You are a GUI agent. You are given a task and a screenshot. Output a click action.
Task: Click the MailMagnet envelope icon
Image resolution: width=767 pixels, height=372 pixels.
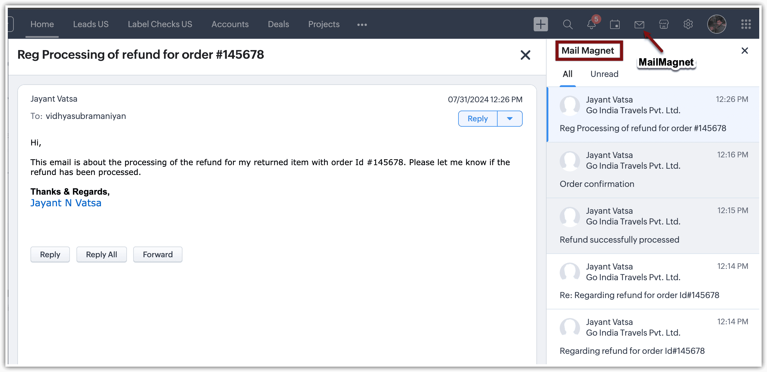coord(639,24)
